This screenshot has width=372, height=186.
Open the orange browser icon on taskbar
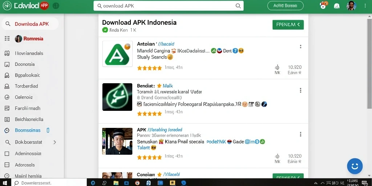coord(137,183)
